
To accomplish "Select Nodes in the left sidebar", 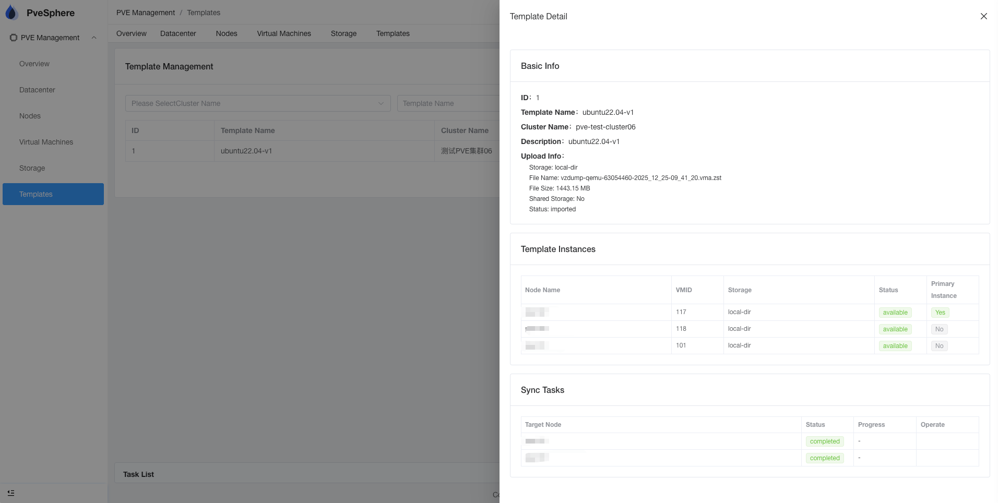I will point(30,116).
